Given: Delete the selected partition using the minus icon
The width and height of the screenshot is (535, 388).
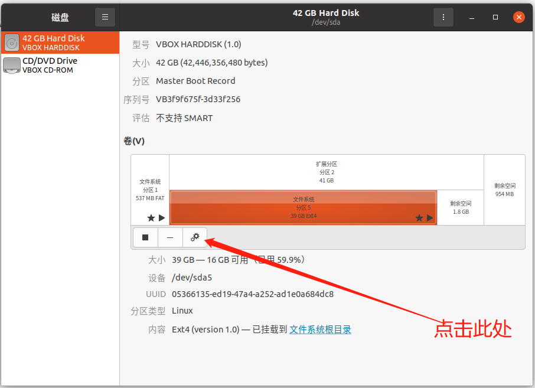Looking at the screenshot, I should tap(169, 237).
